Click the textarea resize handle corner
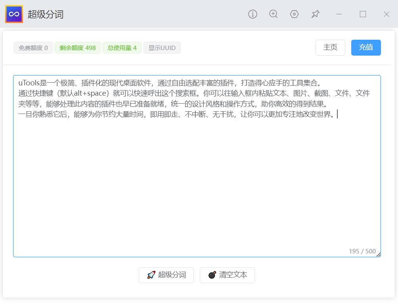Viewport: 398px width, 305px height. pyautogui.click(x=379, y=255)
